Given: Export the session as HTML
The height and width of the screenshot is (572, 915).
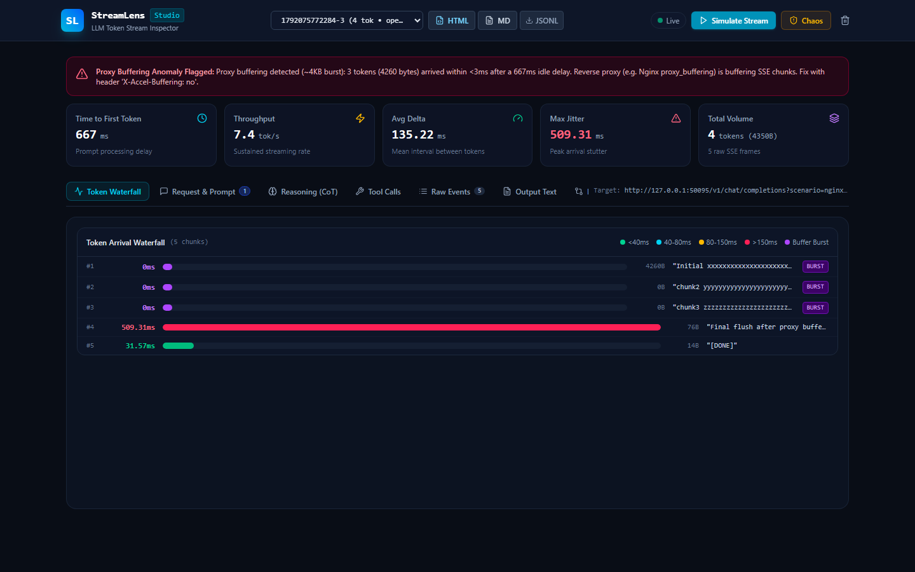Looking at the screenshot, I should (x=452, y=20).
